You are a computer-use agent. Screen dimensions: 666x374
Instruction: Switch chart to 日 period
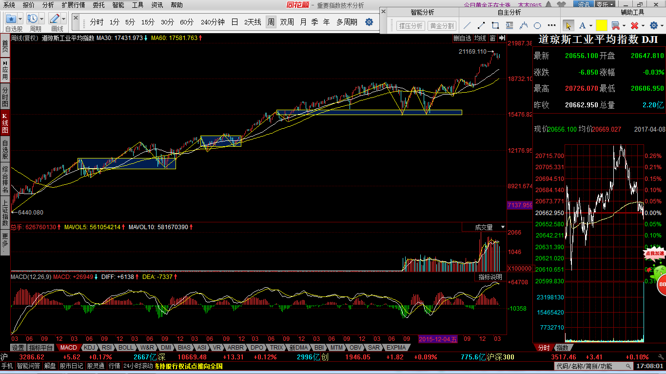(235, 22)
